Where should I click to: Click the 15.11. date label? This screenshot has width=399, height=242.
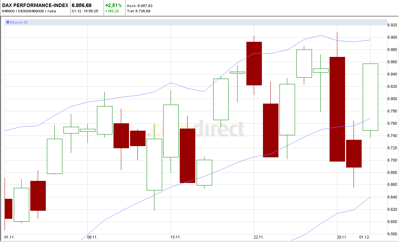[176, 237]
